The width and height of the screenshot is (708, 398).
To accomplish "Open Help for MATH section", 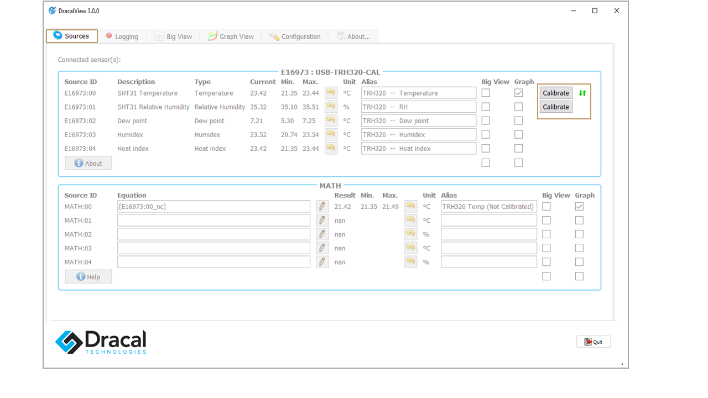I will tap(88, 276).
